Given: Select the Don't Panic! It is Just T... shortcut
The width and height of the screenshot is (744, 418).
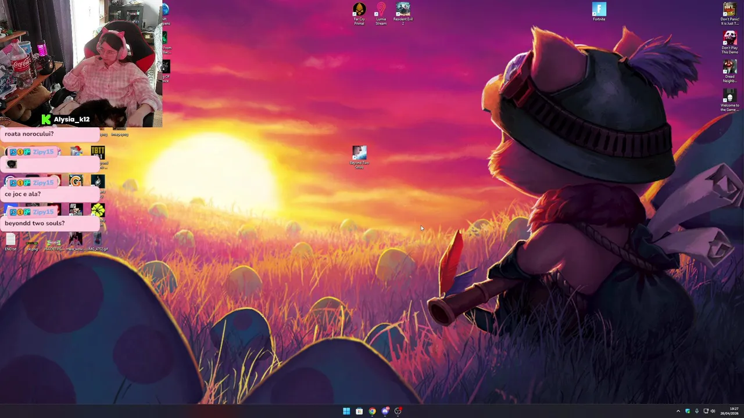Looking at the screenshot, I should click(729, 14).
